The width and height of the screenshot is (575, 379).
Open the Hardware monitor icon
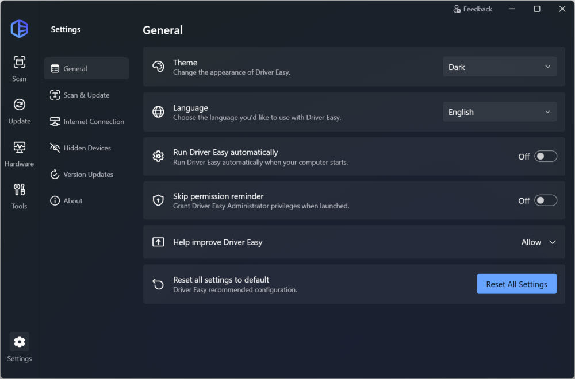click(20, 148)
